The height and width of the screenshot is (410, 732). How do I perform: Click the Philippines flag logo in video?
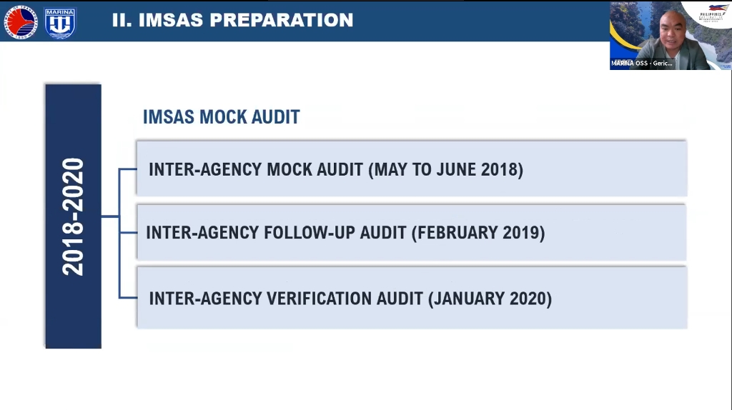tap(713, 13)
